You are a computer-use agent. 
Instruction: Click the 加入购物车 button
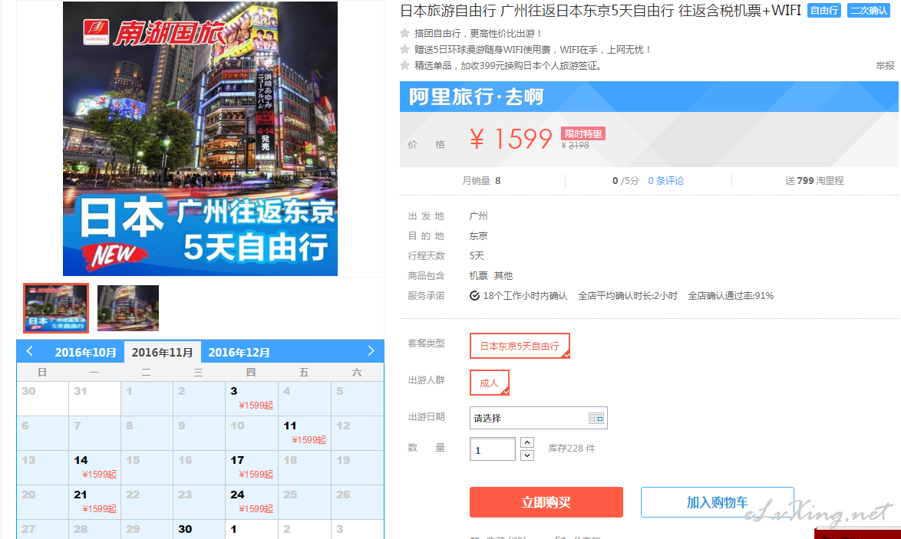point(717,502)
